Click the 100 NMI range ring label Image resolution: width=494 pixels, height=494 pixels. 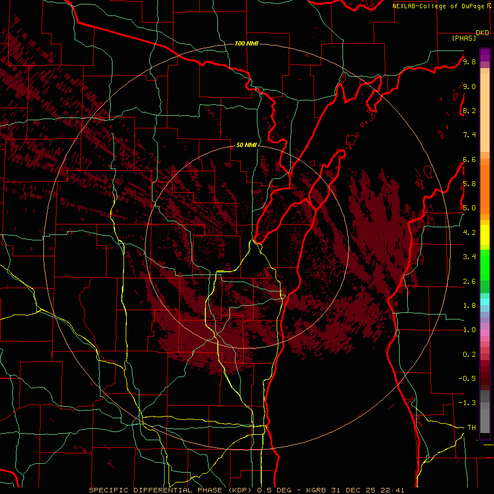246,43
